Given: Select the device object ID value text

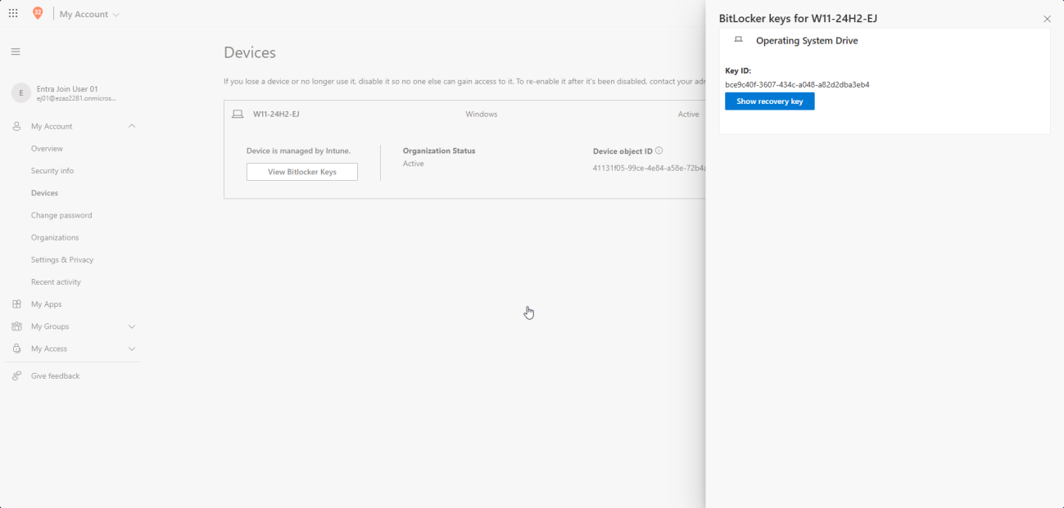Looking at the screenshot, I should coord(649,168).
